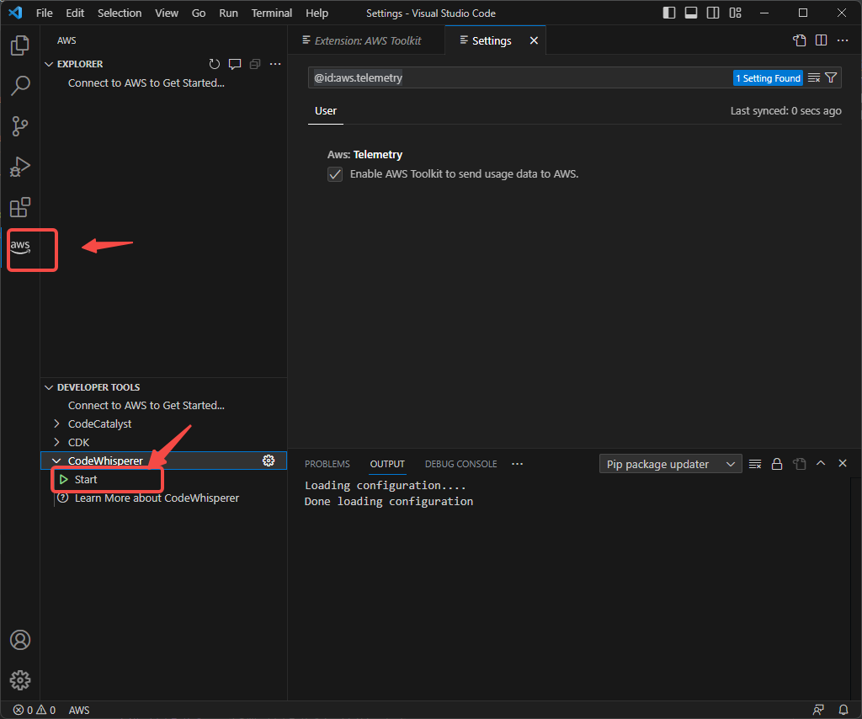Open more actions in Explorer header
Viewport: 862px width, 719px height.
click(x=275, y=64)
